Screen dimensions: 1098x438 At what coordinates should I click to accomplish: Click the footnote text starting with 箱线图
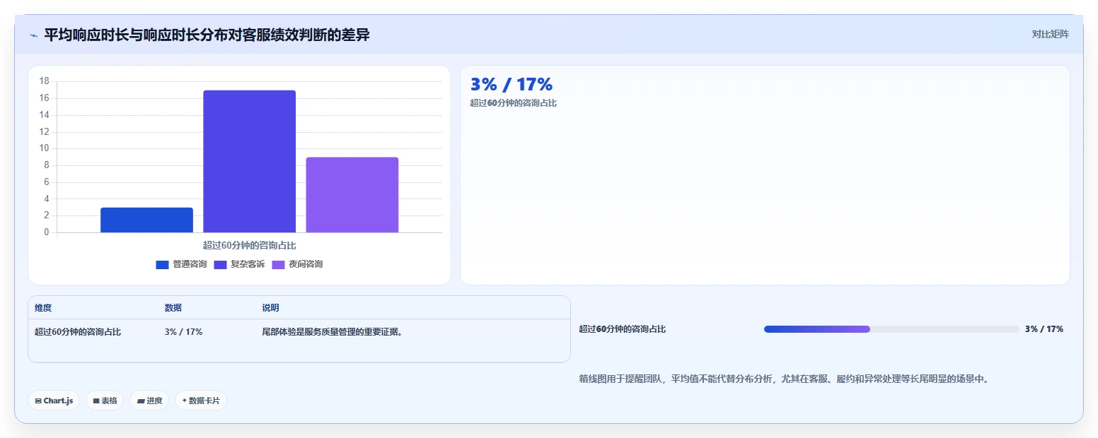coord(784,379)
